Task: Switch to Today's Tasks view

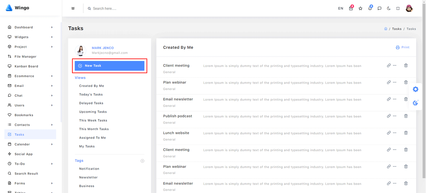Action: pos(91,95)
